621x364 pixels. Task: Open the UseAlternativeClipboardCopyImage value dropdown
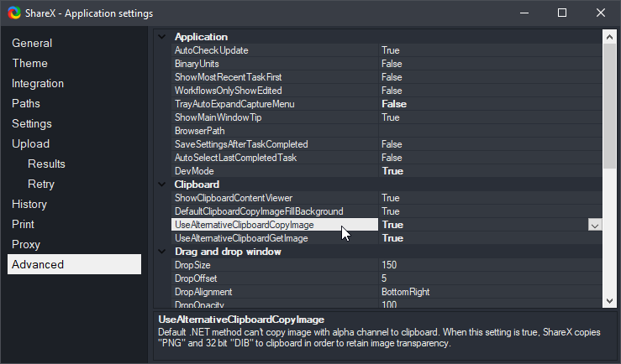point(594,225)
